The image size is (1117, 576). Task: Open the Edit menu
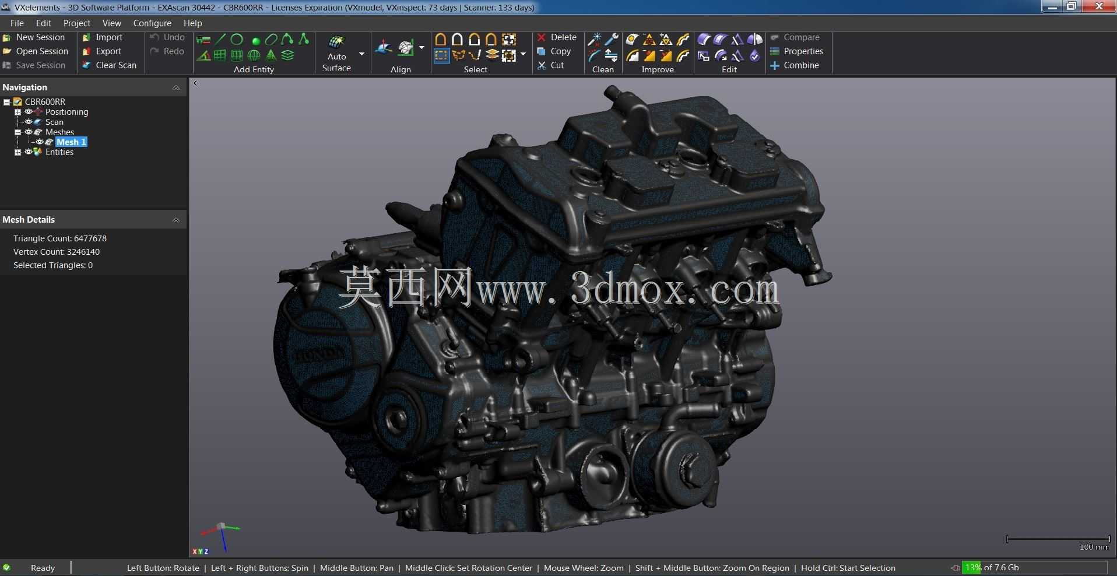[x=44, y=23]
